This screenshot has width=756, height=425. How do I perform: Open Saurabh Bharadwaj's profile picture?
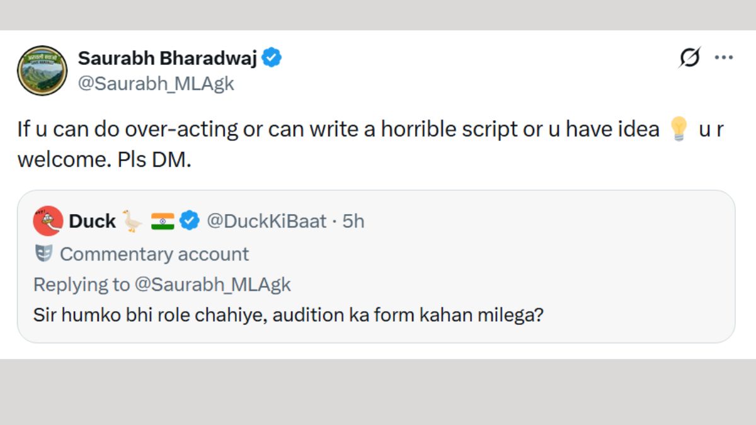click(42, 71)
